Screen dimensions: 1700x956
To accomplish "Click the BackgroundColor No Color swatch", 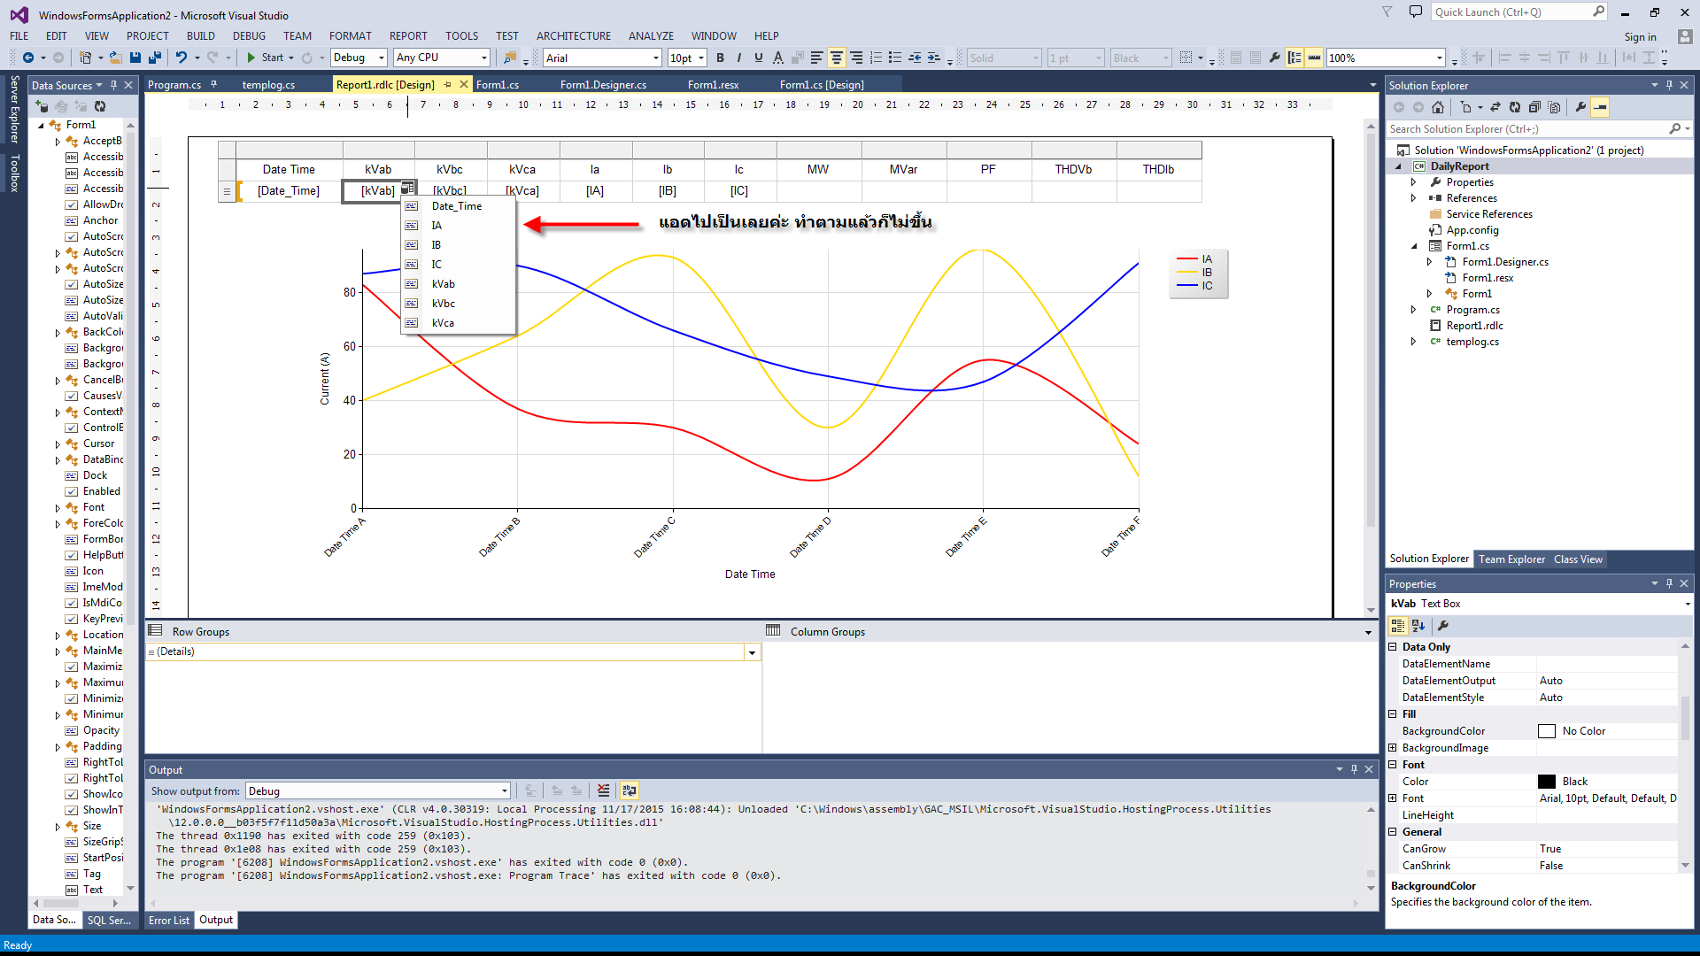I will click(x=1547, y=731).
